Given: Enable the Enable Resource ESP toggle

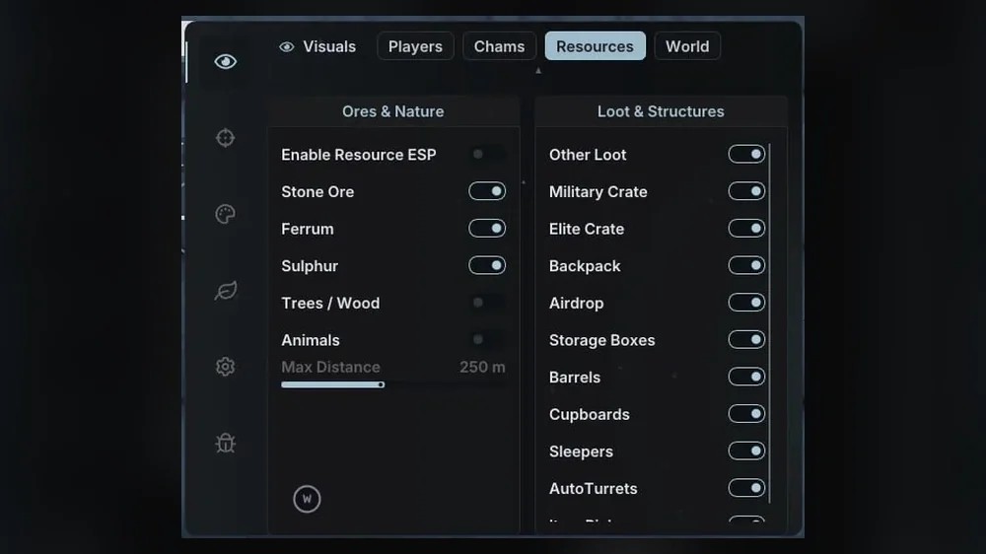Looking at the screenshot, I should [x=487, y=154].
